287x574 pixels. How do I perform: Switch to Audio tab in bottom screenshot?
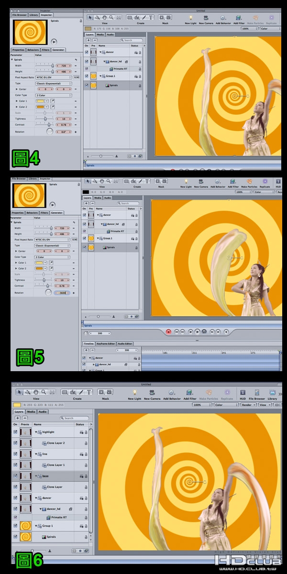tap(43, 411)
